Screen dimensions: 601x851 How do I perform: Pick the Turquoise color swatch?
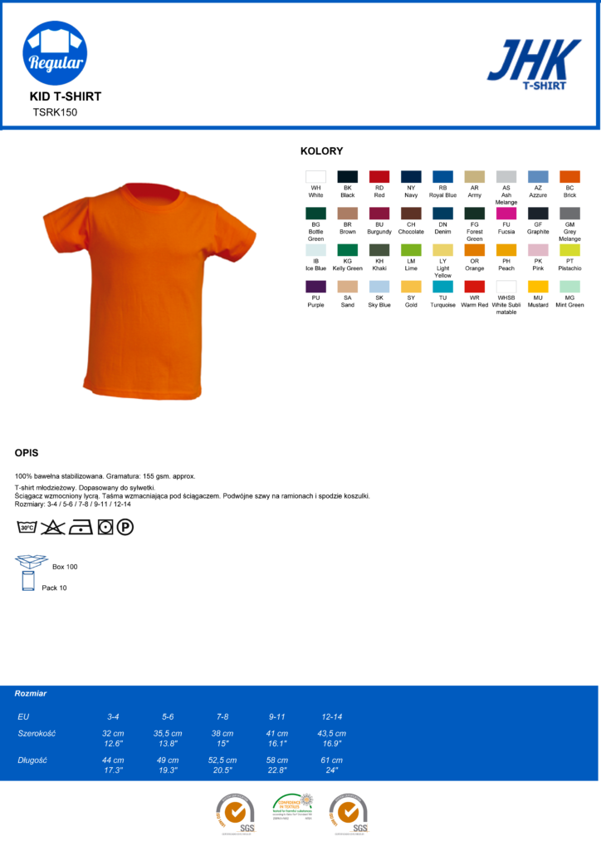point(442,287)
